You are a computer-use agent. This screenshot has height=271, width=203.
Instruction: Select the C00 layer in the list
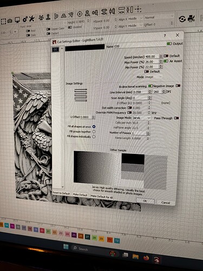point(55,49)
